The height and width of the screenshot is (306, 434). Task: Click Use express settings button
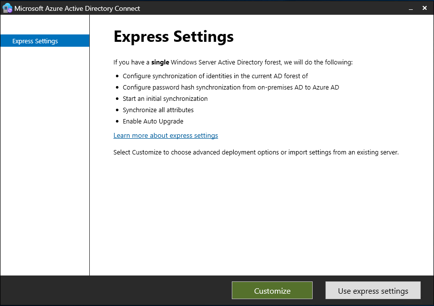click(373, 291)
